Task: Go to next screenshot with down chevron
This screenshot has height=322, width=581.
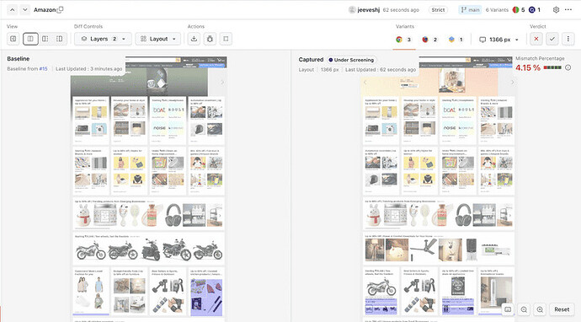Action: coord(24,10)
